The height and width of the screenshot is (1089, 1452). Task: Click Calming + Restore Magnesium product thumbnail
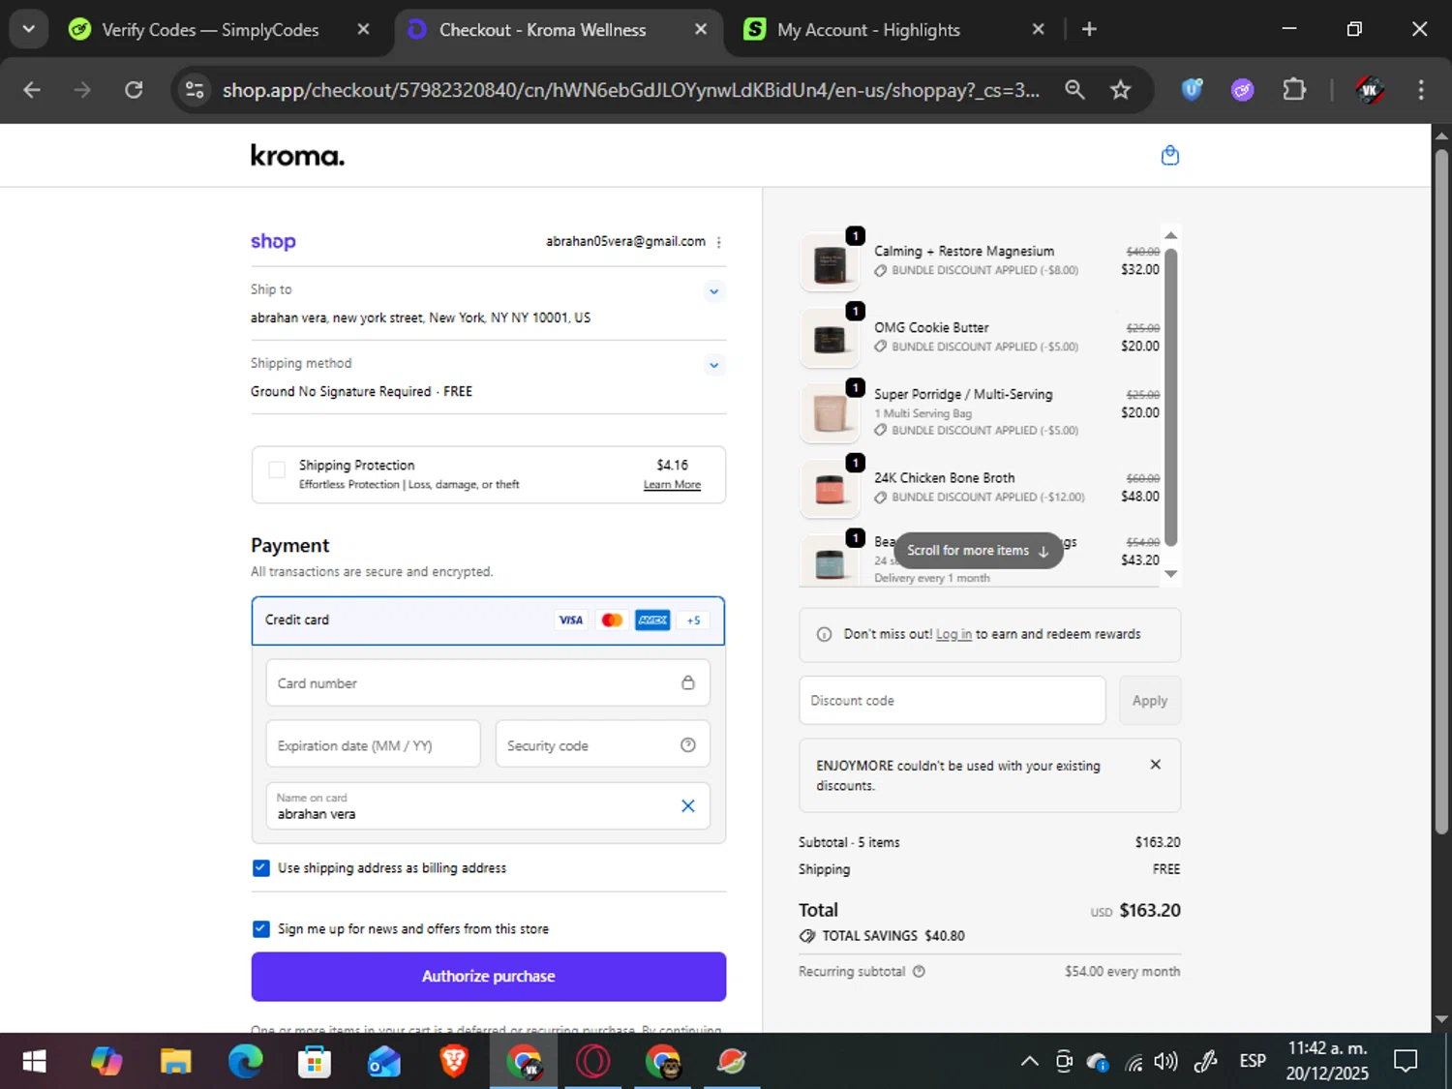[x=830, y=262]
